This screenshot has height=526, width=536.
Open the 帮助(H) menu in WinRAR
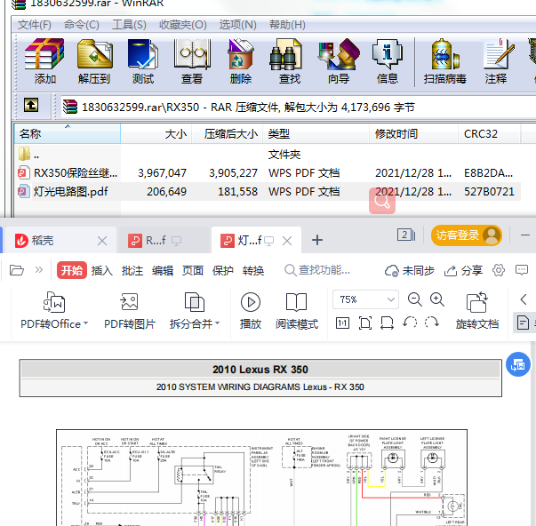point(287,25)
